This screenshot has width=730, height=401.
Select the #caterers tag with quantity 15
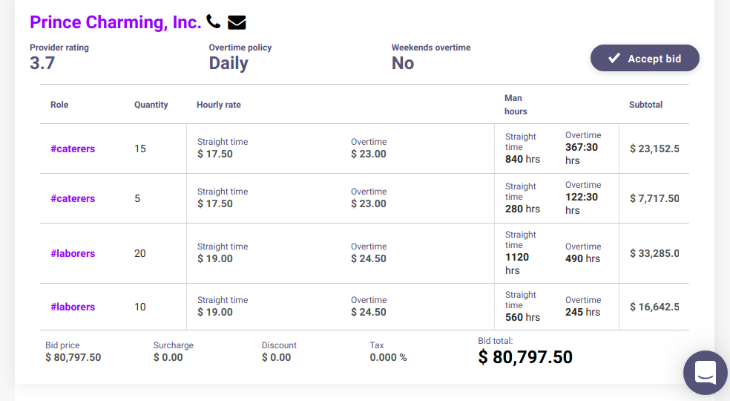tap(73, 149)
